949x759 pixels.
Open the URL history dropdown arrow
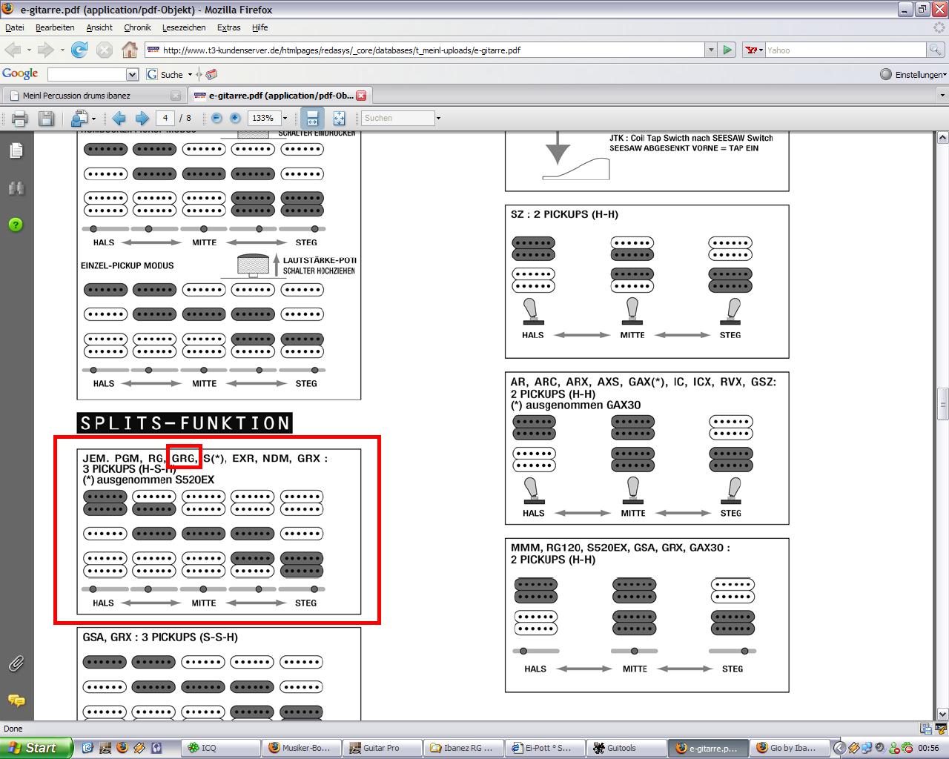tap(711, 50)
